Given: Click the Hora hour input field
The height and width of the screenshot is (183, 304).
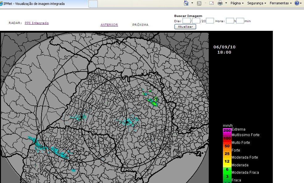Looking at the screenshot, I should point(230,21).
